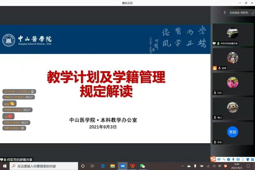Open File Explorer from the taskbar

click(113, 166)
